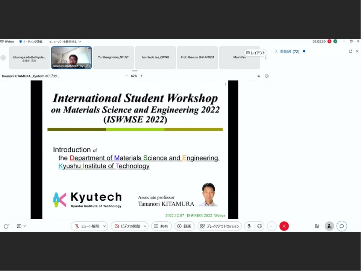Click the crossed-out camera icon

coord(117,226)
